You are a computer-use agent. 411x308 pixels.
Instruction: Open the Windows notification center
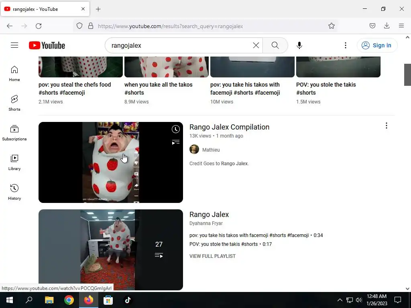[398, 300]
